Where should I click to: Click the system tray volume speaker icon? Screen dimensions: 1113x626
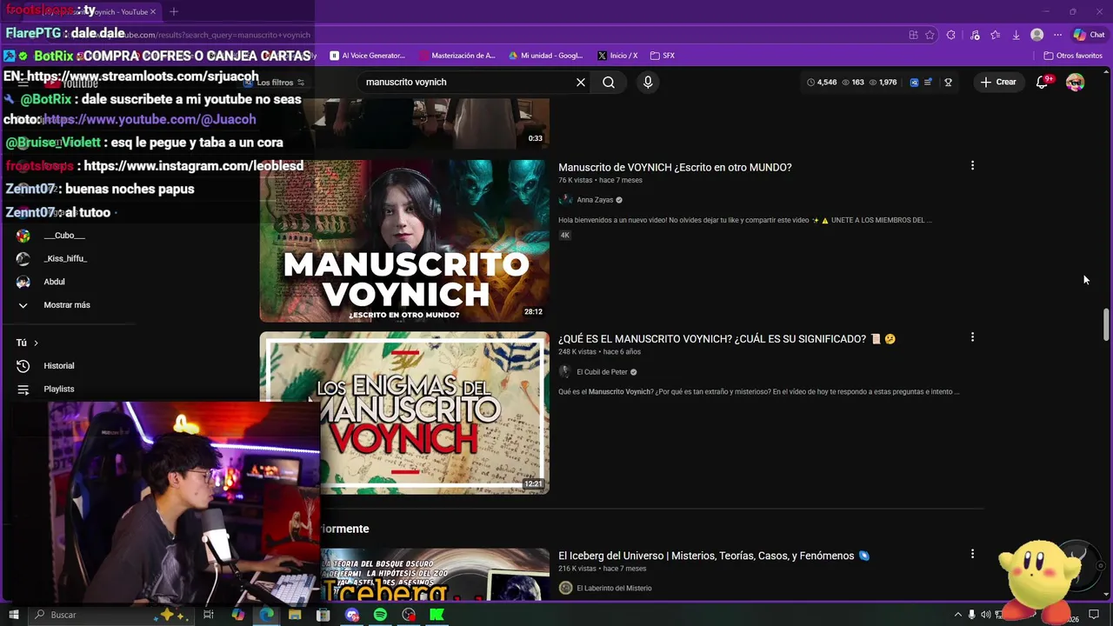click(986, 615)
